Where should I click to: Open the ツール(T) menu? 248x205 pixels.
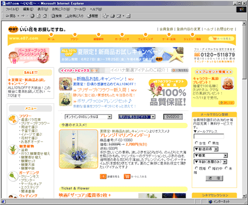(80, 9)
